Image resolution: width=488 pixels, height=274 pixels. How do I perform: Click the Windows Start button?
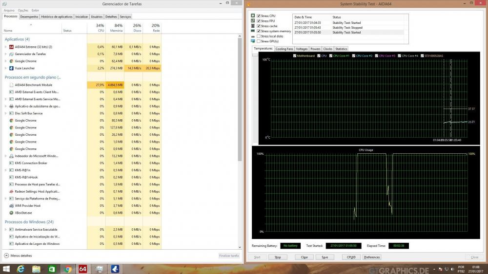(6, 269)
